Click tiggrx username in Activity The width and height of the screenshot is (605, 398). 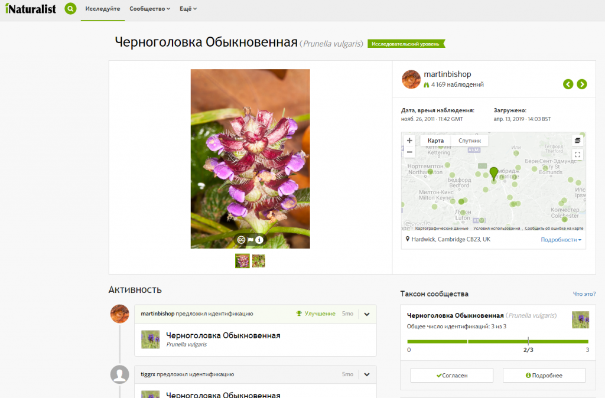point(148,374)
